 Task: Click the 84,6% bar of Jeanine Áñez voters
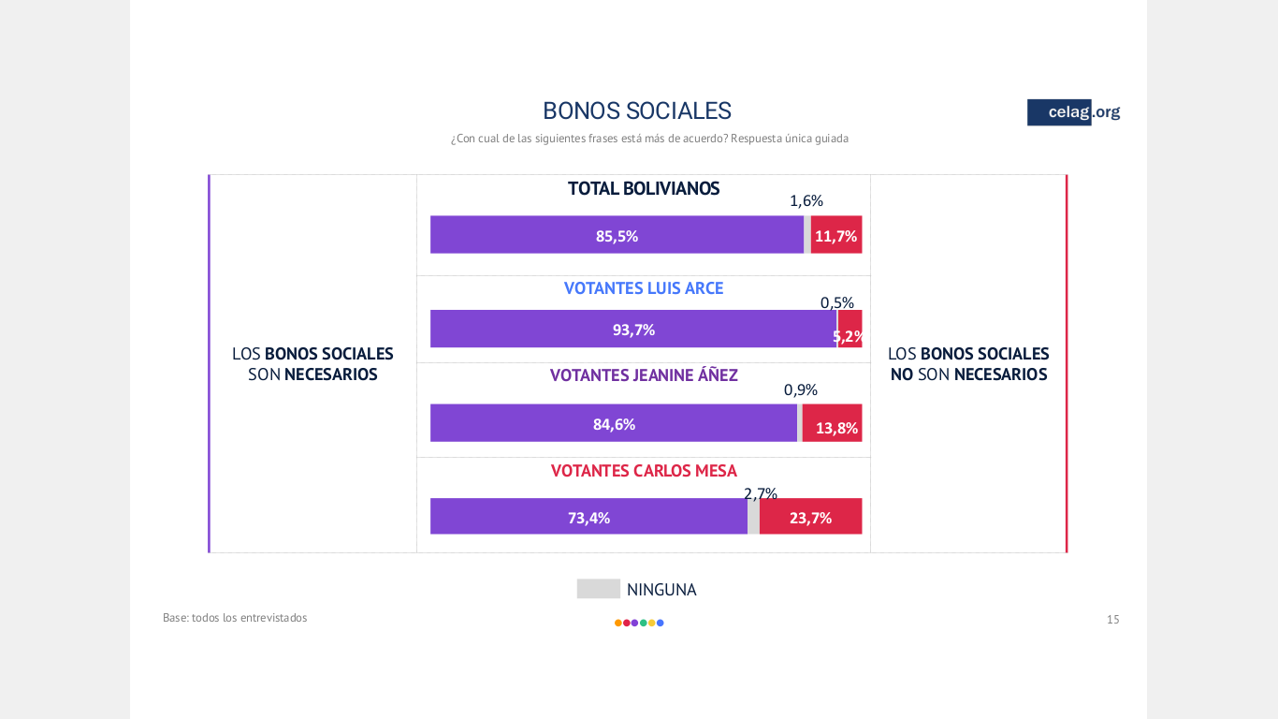point(614,423)
